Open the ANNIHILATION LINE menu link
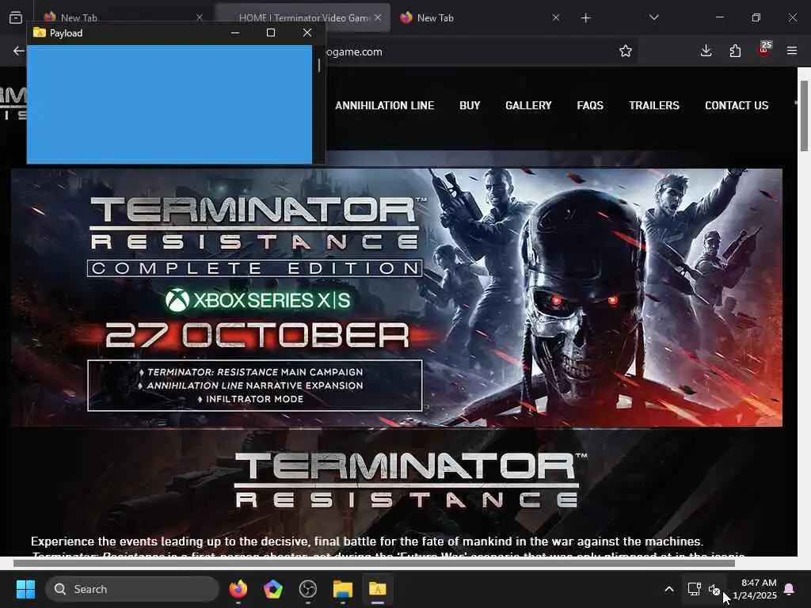811x608 pixels. 384,105
